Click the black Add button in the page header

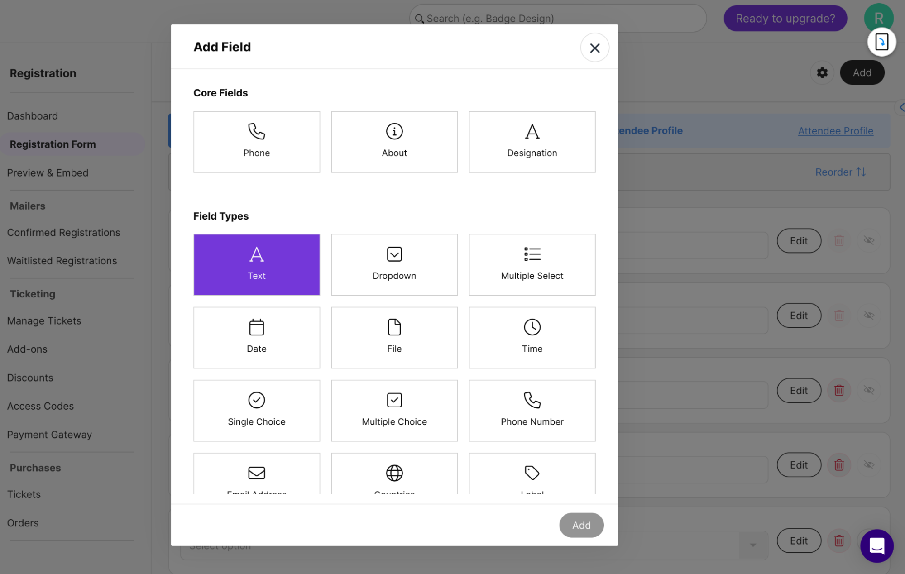[x=862, y=72]
